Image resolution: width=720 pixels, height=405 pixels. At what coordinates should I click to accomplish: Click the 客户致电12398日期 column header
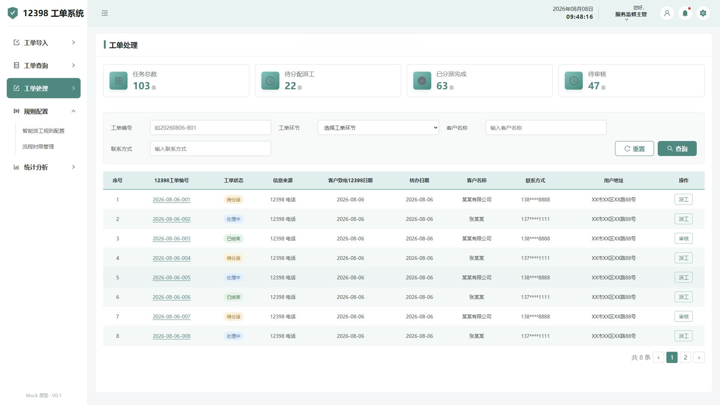click(350, 180)
